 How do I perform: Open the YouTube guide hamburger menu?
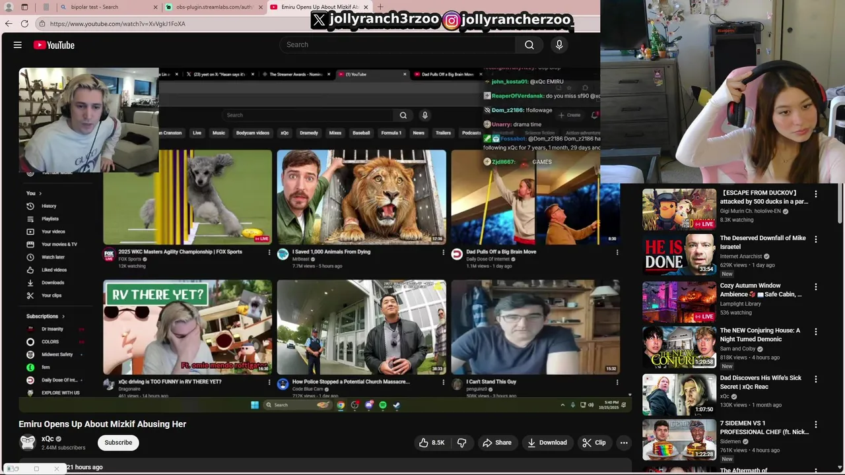18,45
